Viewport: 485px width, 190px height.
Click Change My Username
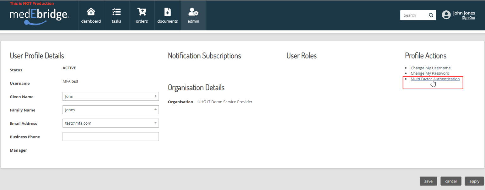[430, 68]
